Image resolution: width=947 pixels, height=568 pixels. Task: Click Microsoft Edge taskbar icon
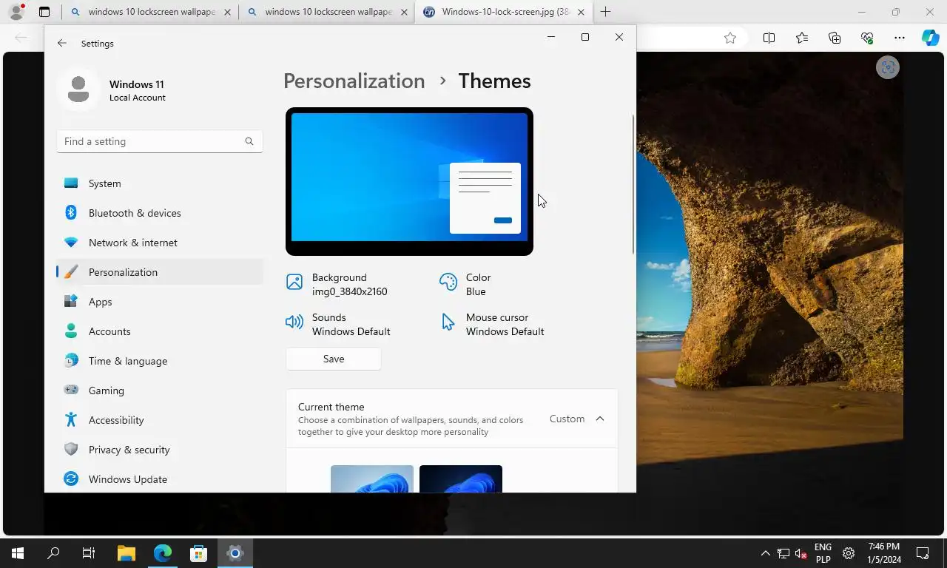tap(163, 553)
